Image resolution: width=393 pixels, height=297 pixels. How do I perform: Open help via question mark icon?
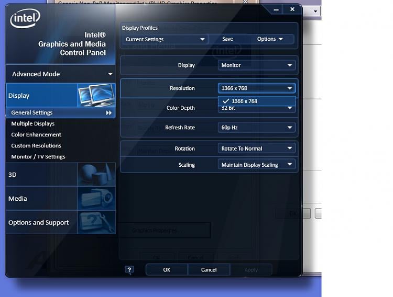click(129, 270)
